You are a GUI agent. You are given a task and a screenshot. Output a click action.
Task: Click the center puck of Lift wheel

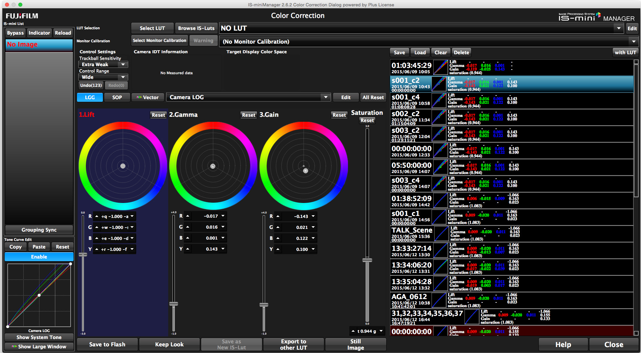[123, 166]
